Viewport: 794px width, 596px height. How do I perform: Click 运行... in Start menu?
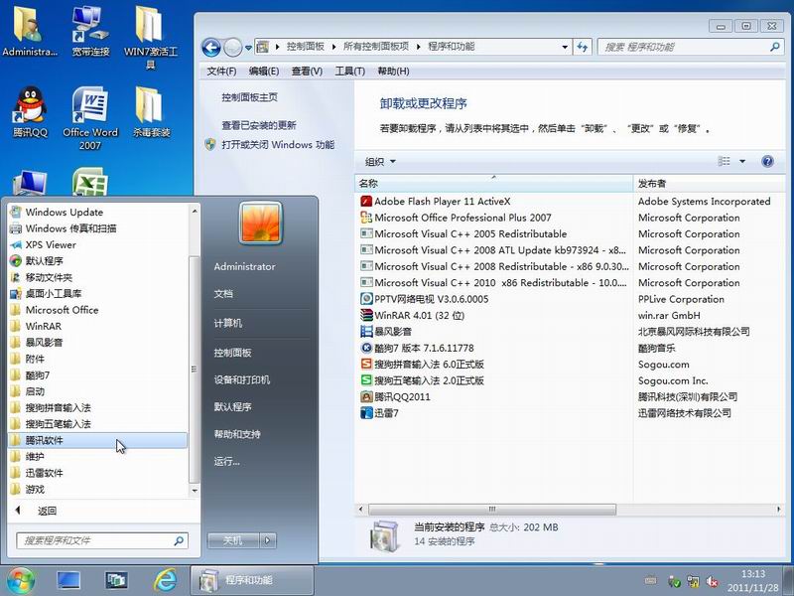coord(227,461)
